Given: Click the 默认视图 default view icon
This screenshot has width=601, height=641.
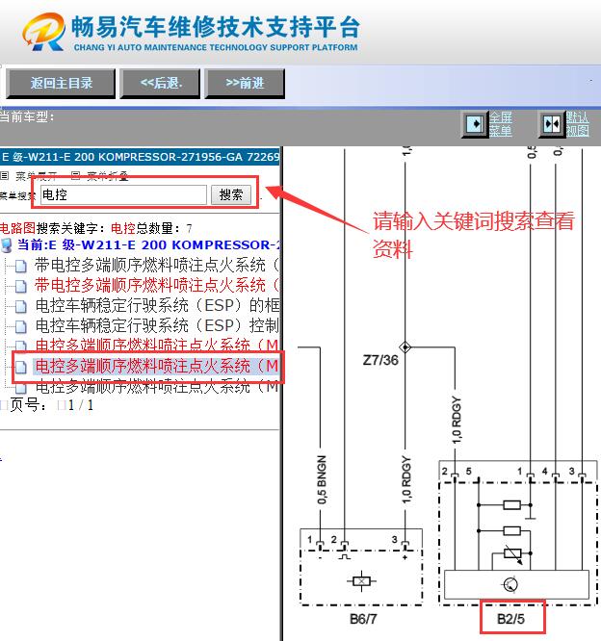Looking at the screenshot, I should pos(552,123).
